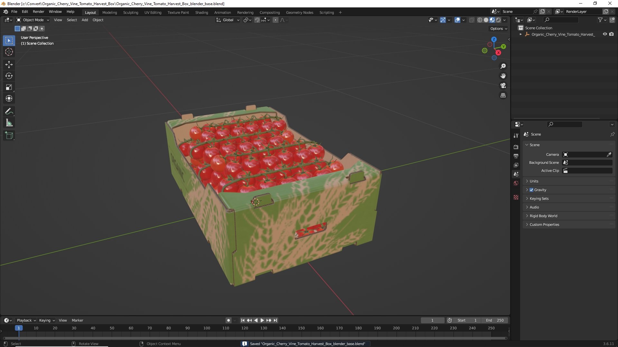Open the Render menu

pos(38,12)
